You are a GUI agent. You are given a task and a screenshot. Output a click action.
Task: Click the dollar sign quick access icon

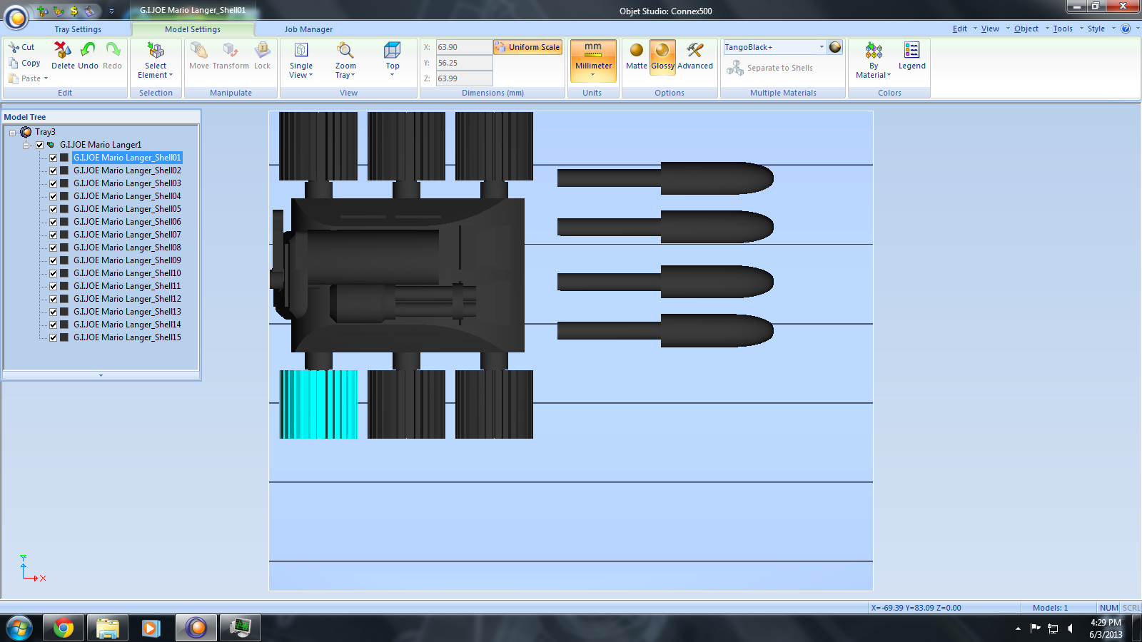(74, 11)
